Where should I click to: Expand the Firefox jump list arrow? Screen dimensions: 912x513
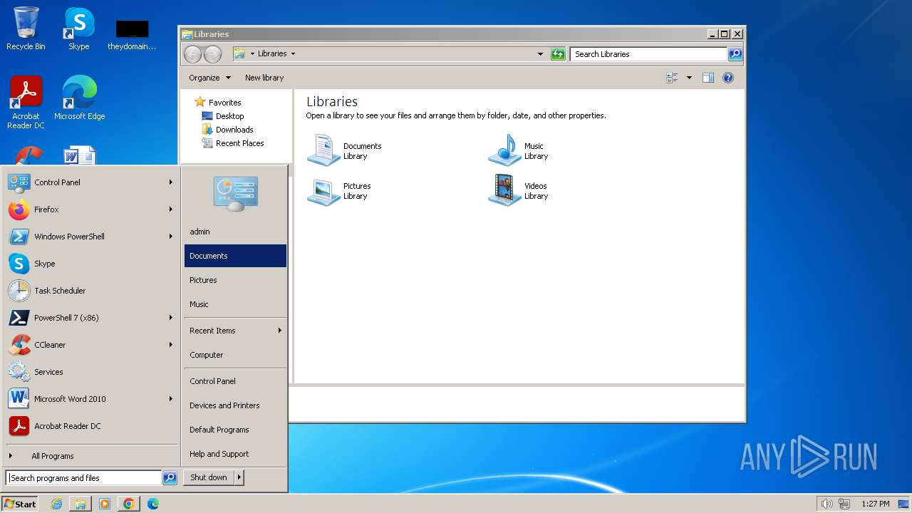coord(171,209)
